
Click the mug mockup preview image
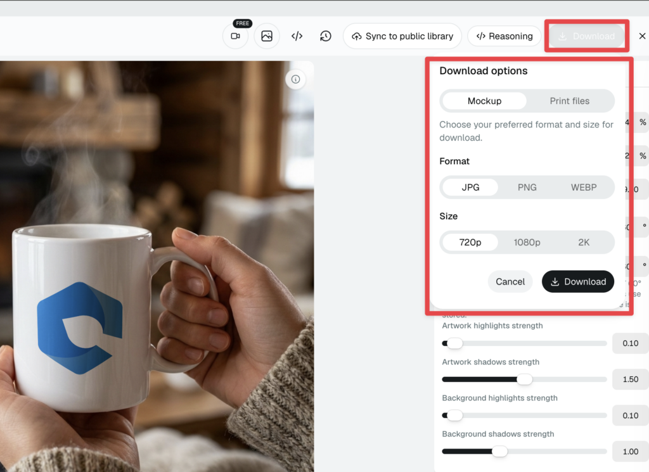point(157,266)
